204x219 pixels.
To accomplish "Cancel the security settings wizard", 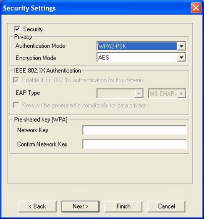I will (166, 206).
